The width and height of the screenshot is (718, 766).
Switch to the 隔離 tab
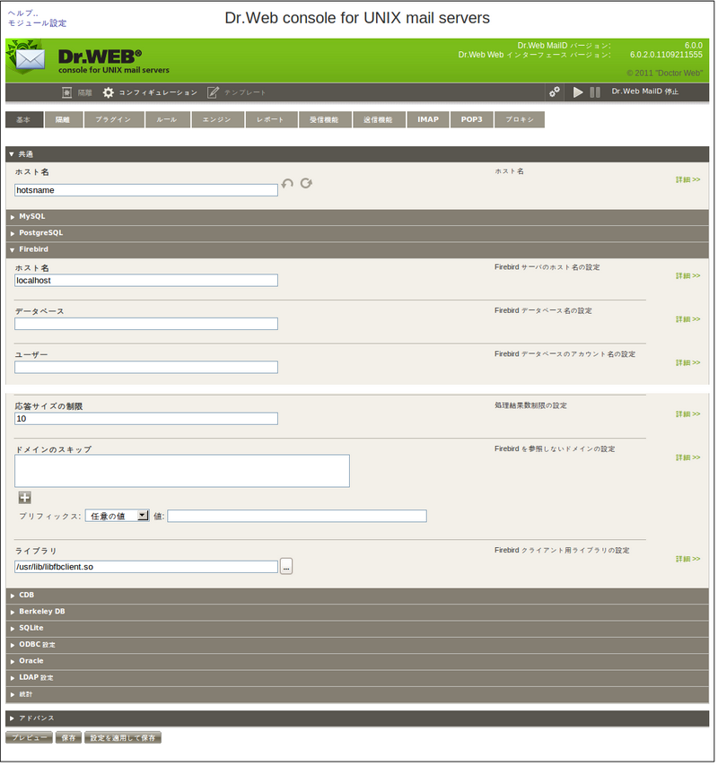63,120
